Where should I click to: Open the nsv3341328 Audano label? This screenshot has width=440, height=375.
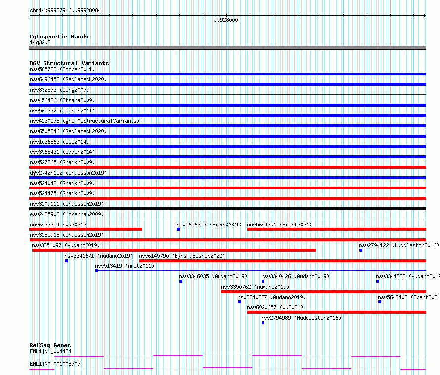(408, 276)
